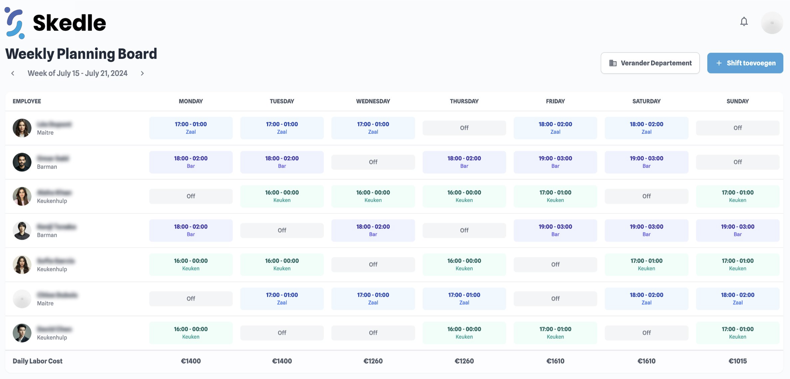This screenshot has width=790, height=379.
Task: Switch to the Monday column header
Action: [190, 101]
